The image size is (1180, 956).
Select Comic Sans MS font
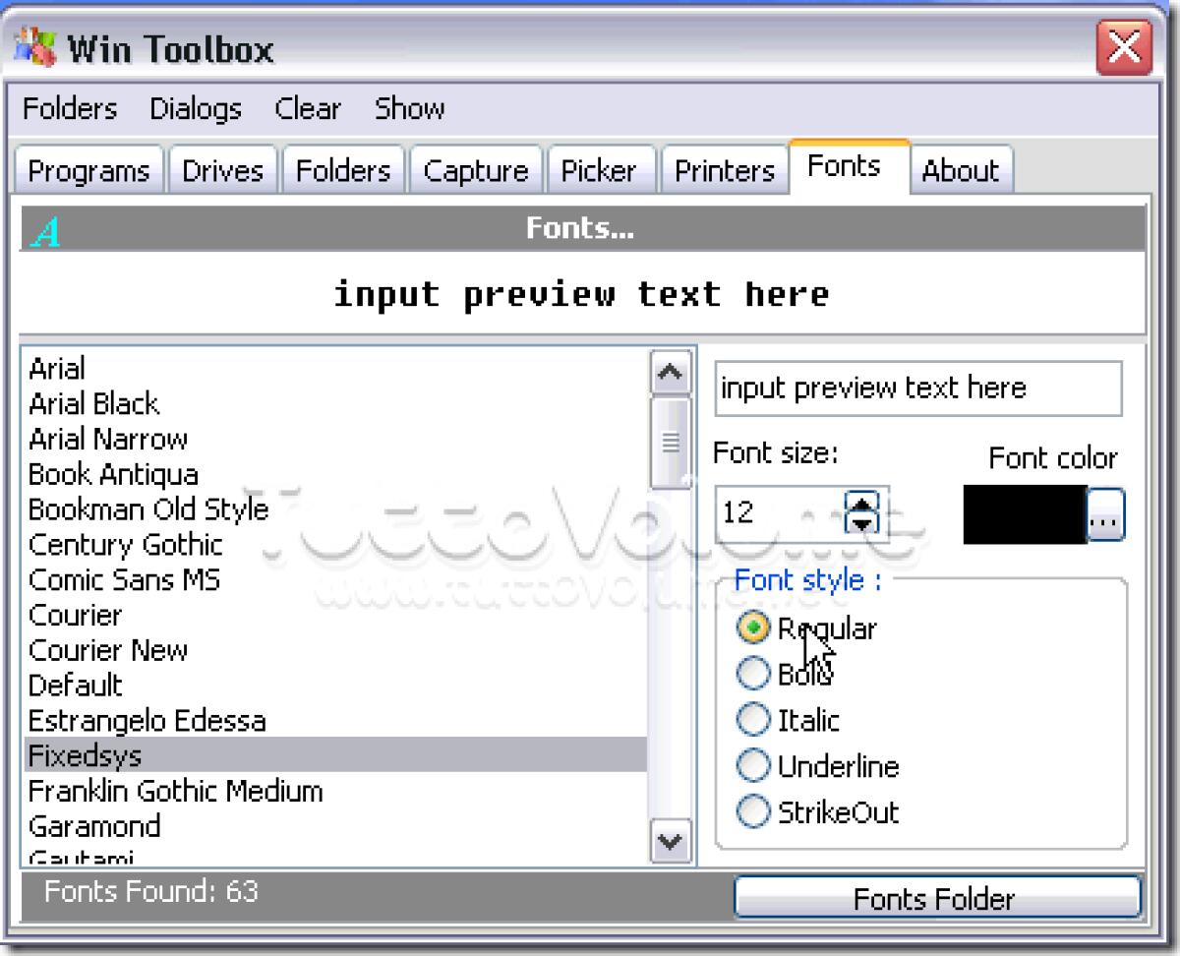[x=334, y=580]
